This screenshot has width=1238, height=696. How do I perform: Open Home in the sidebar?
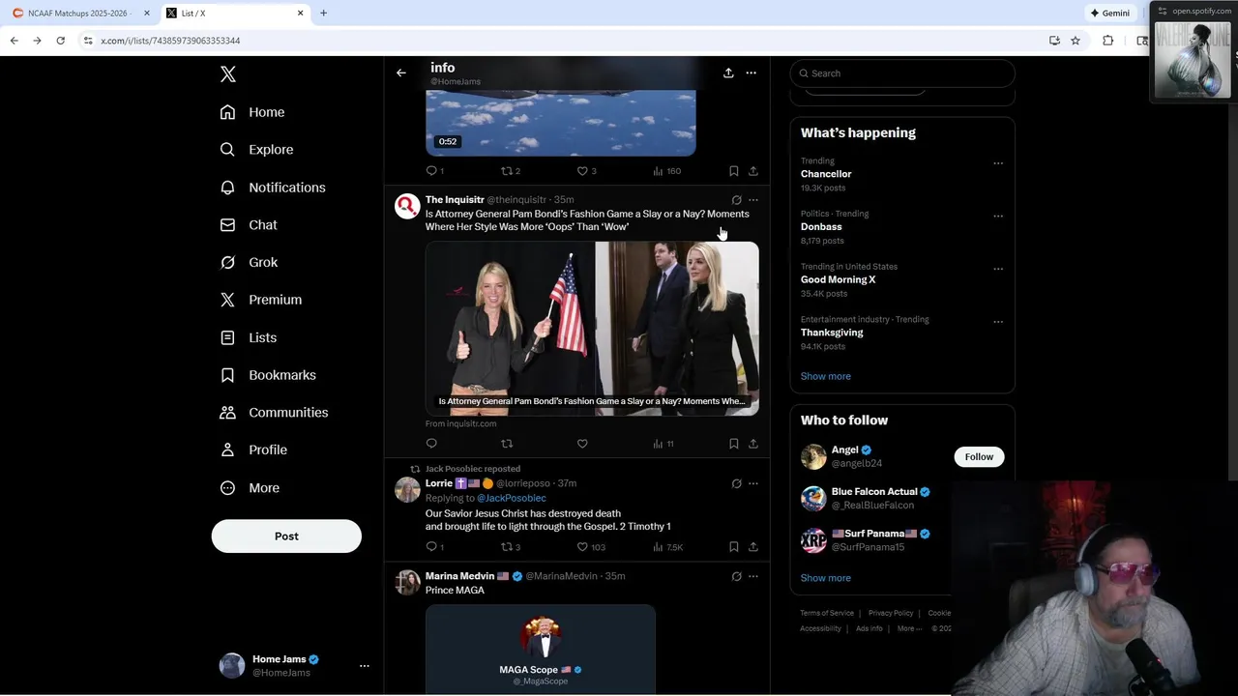[x=252, y=112]
